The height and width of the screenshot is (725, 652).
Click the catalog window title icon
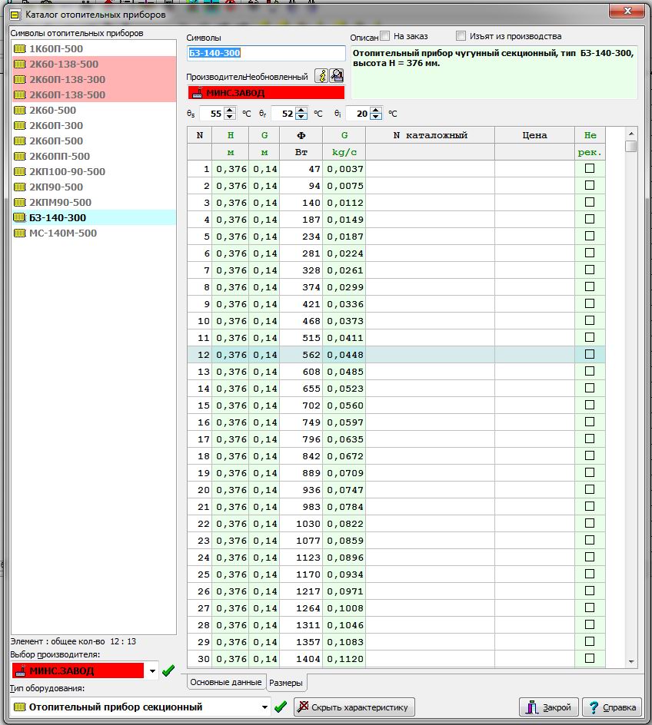point(13,14)
